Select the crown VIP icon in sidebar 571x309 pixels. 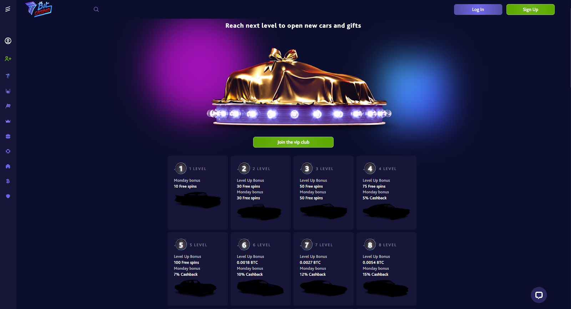pos(8,121)
